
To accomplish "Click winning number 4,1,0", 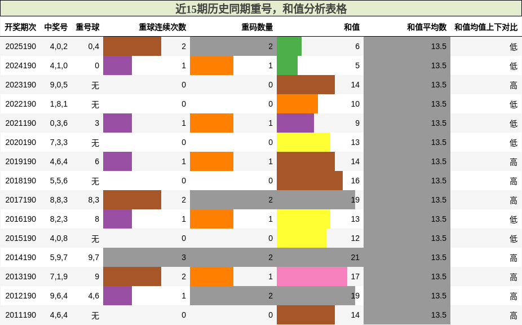I will tap(59, 65).
